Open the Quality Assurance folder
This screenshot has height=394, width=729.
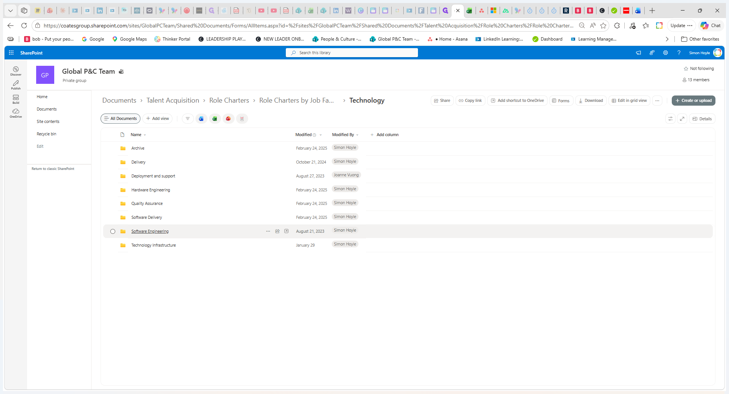coord(147,203)
